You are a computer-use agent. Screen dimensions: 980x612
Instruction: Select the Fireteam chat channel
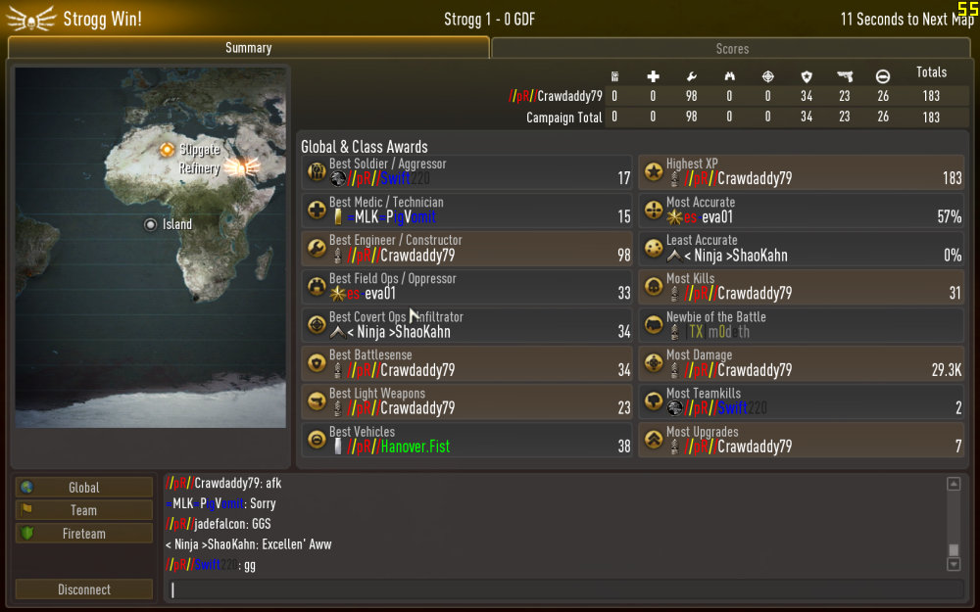pos(83,534)
